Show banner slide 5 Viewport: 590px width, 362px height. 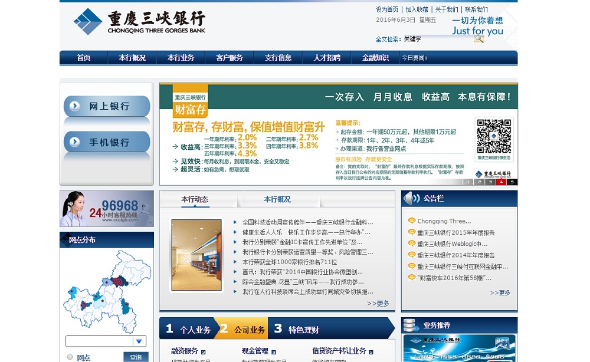pos(512,182)
